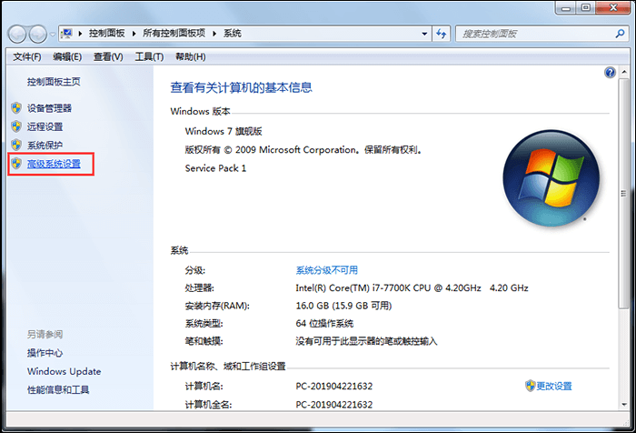Screen dimensions: 636x433
Task: Expand the arrow after 所有控制面板项 breadcrumb
Action: pyautogui.click(x=214, y=34)
